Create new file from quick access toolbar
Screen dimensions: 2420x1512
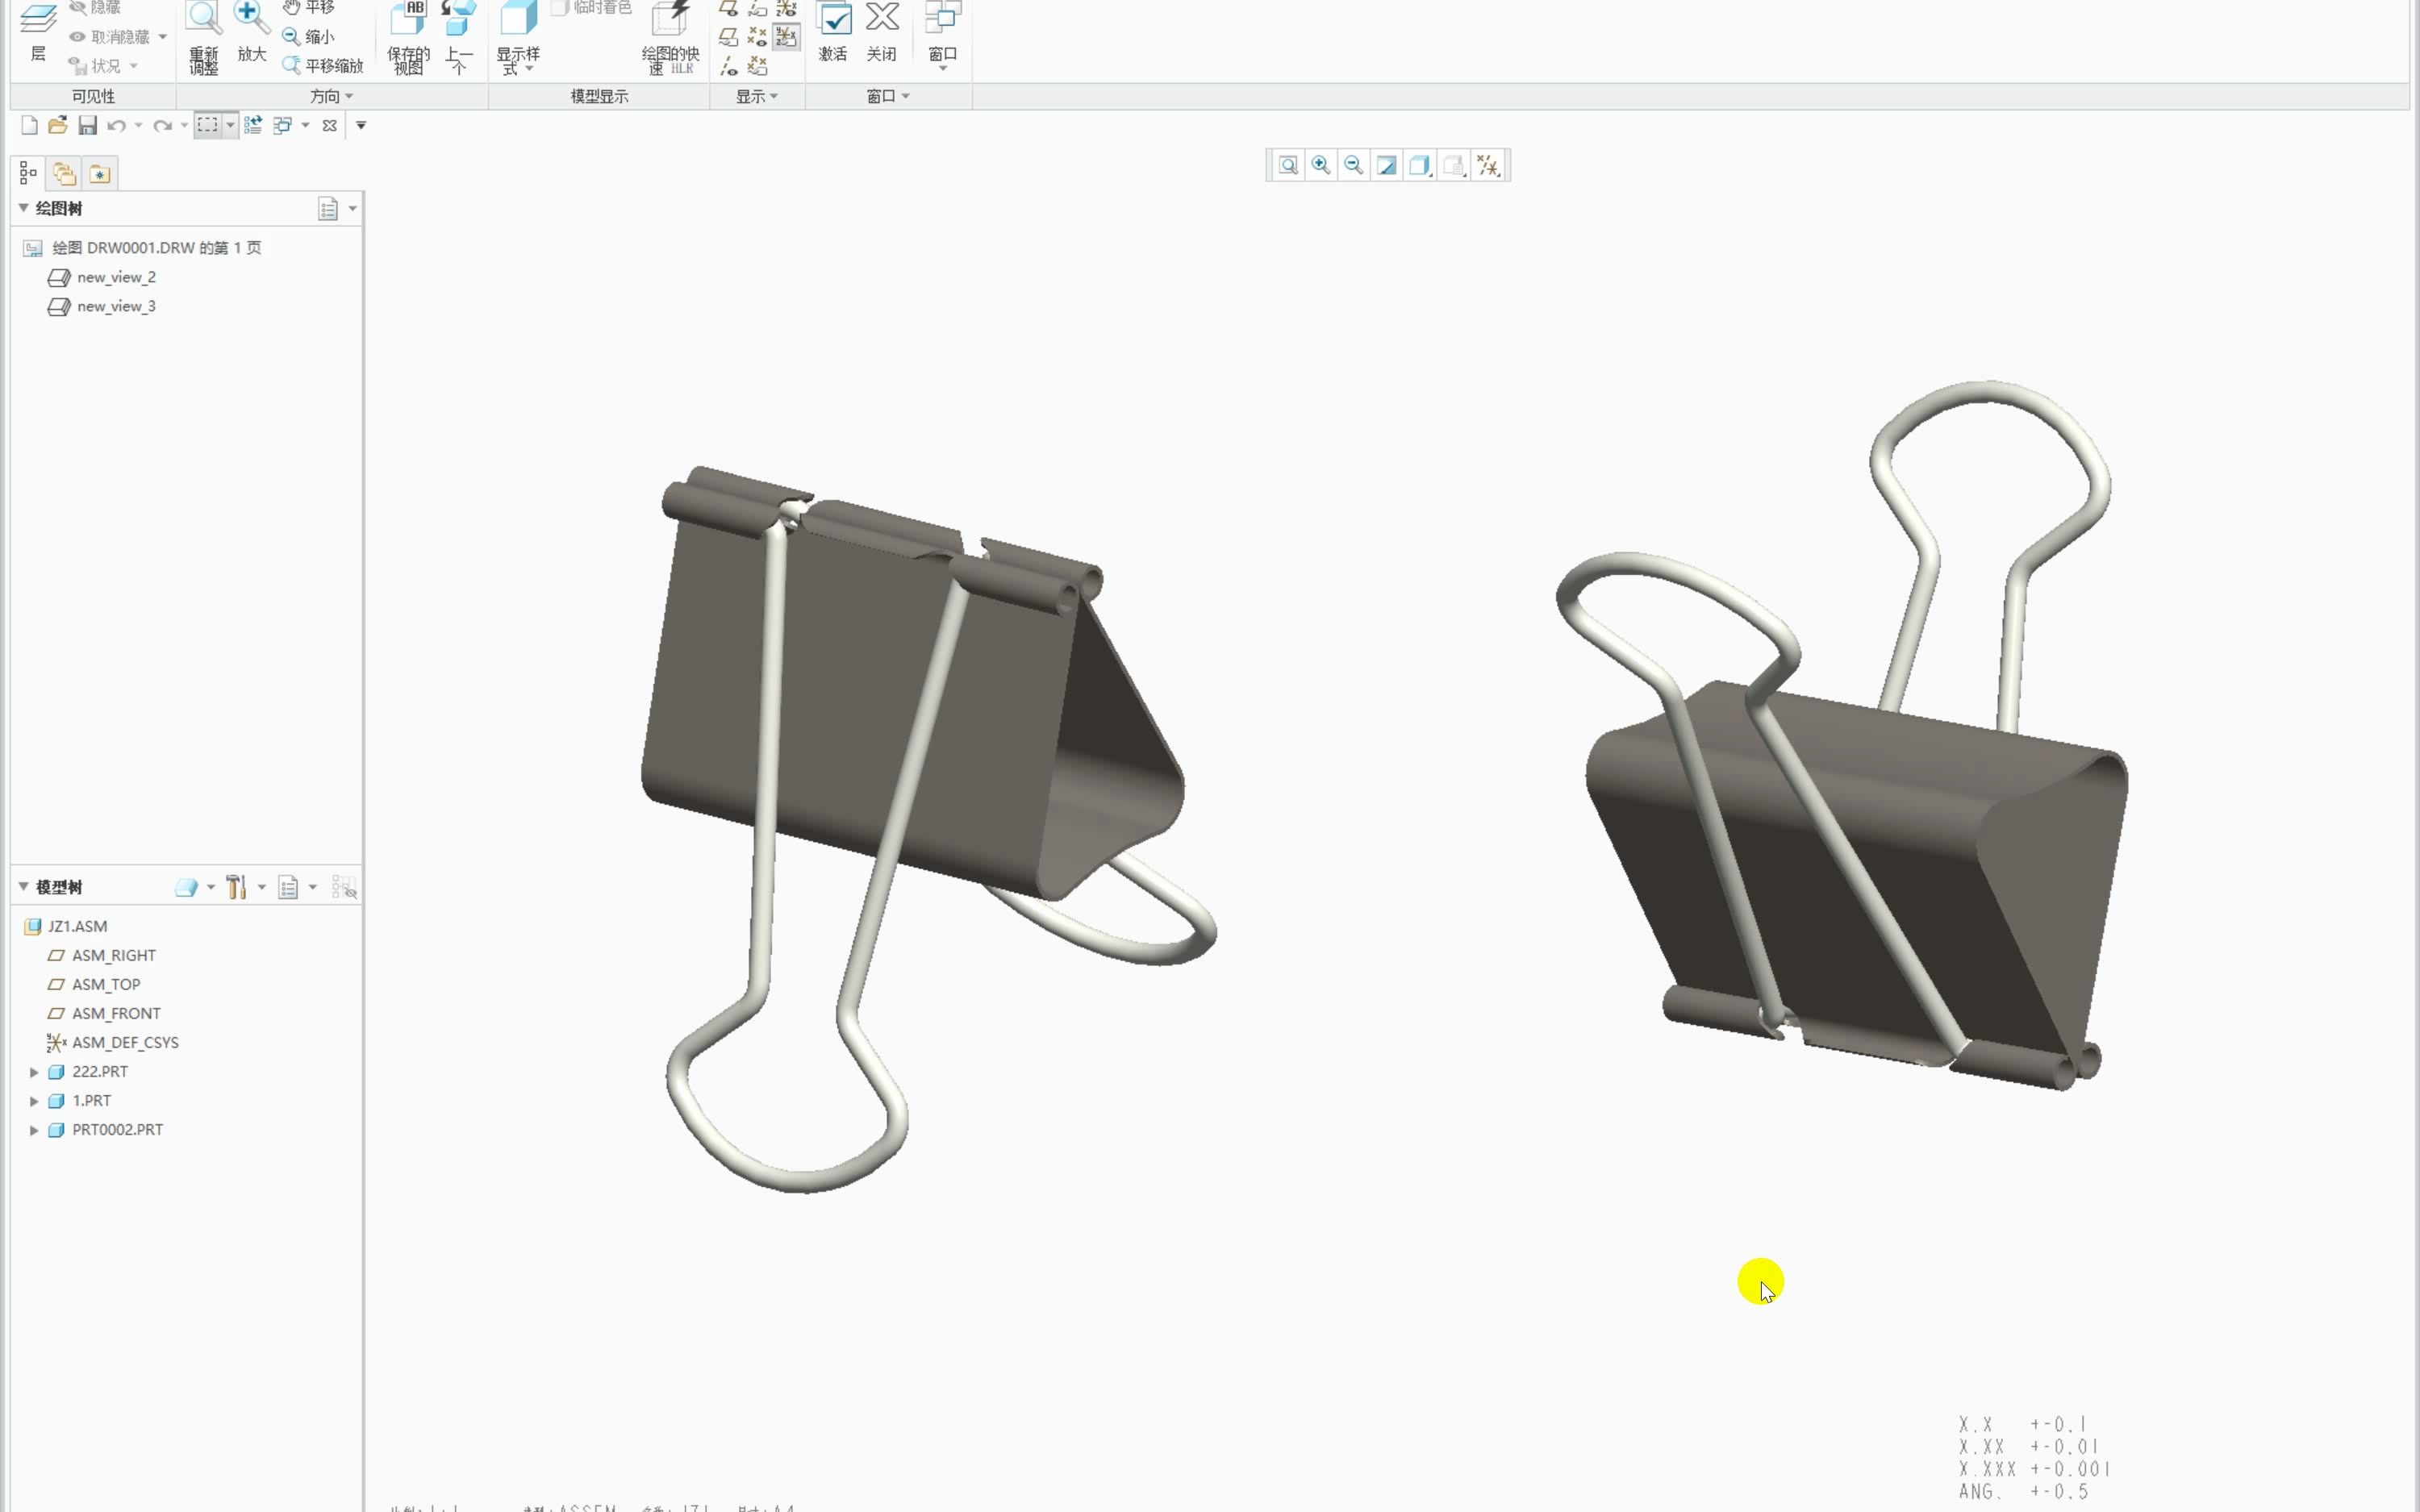(x=29, y=125)
